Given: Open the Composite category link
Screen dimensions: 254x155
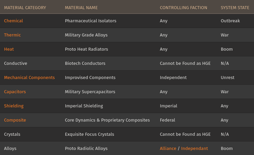Looking at the screenshot, I should (15, 120).
